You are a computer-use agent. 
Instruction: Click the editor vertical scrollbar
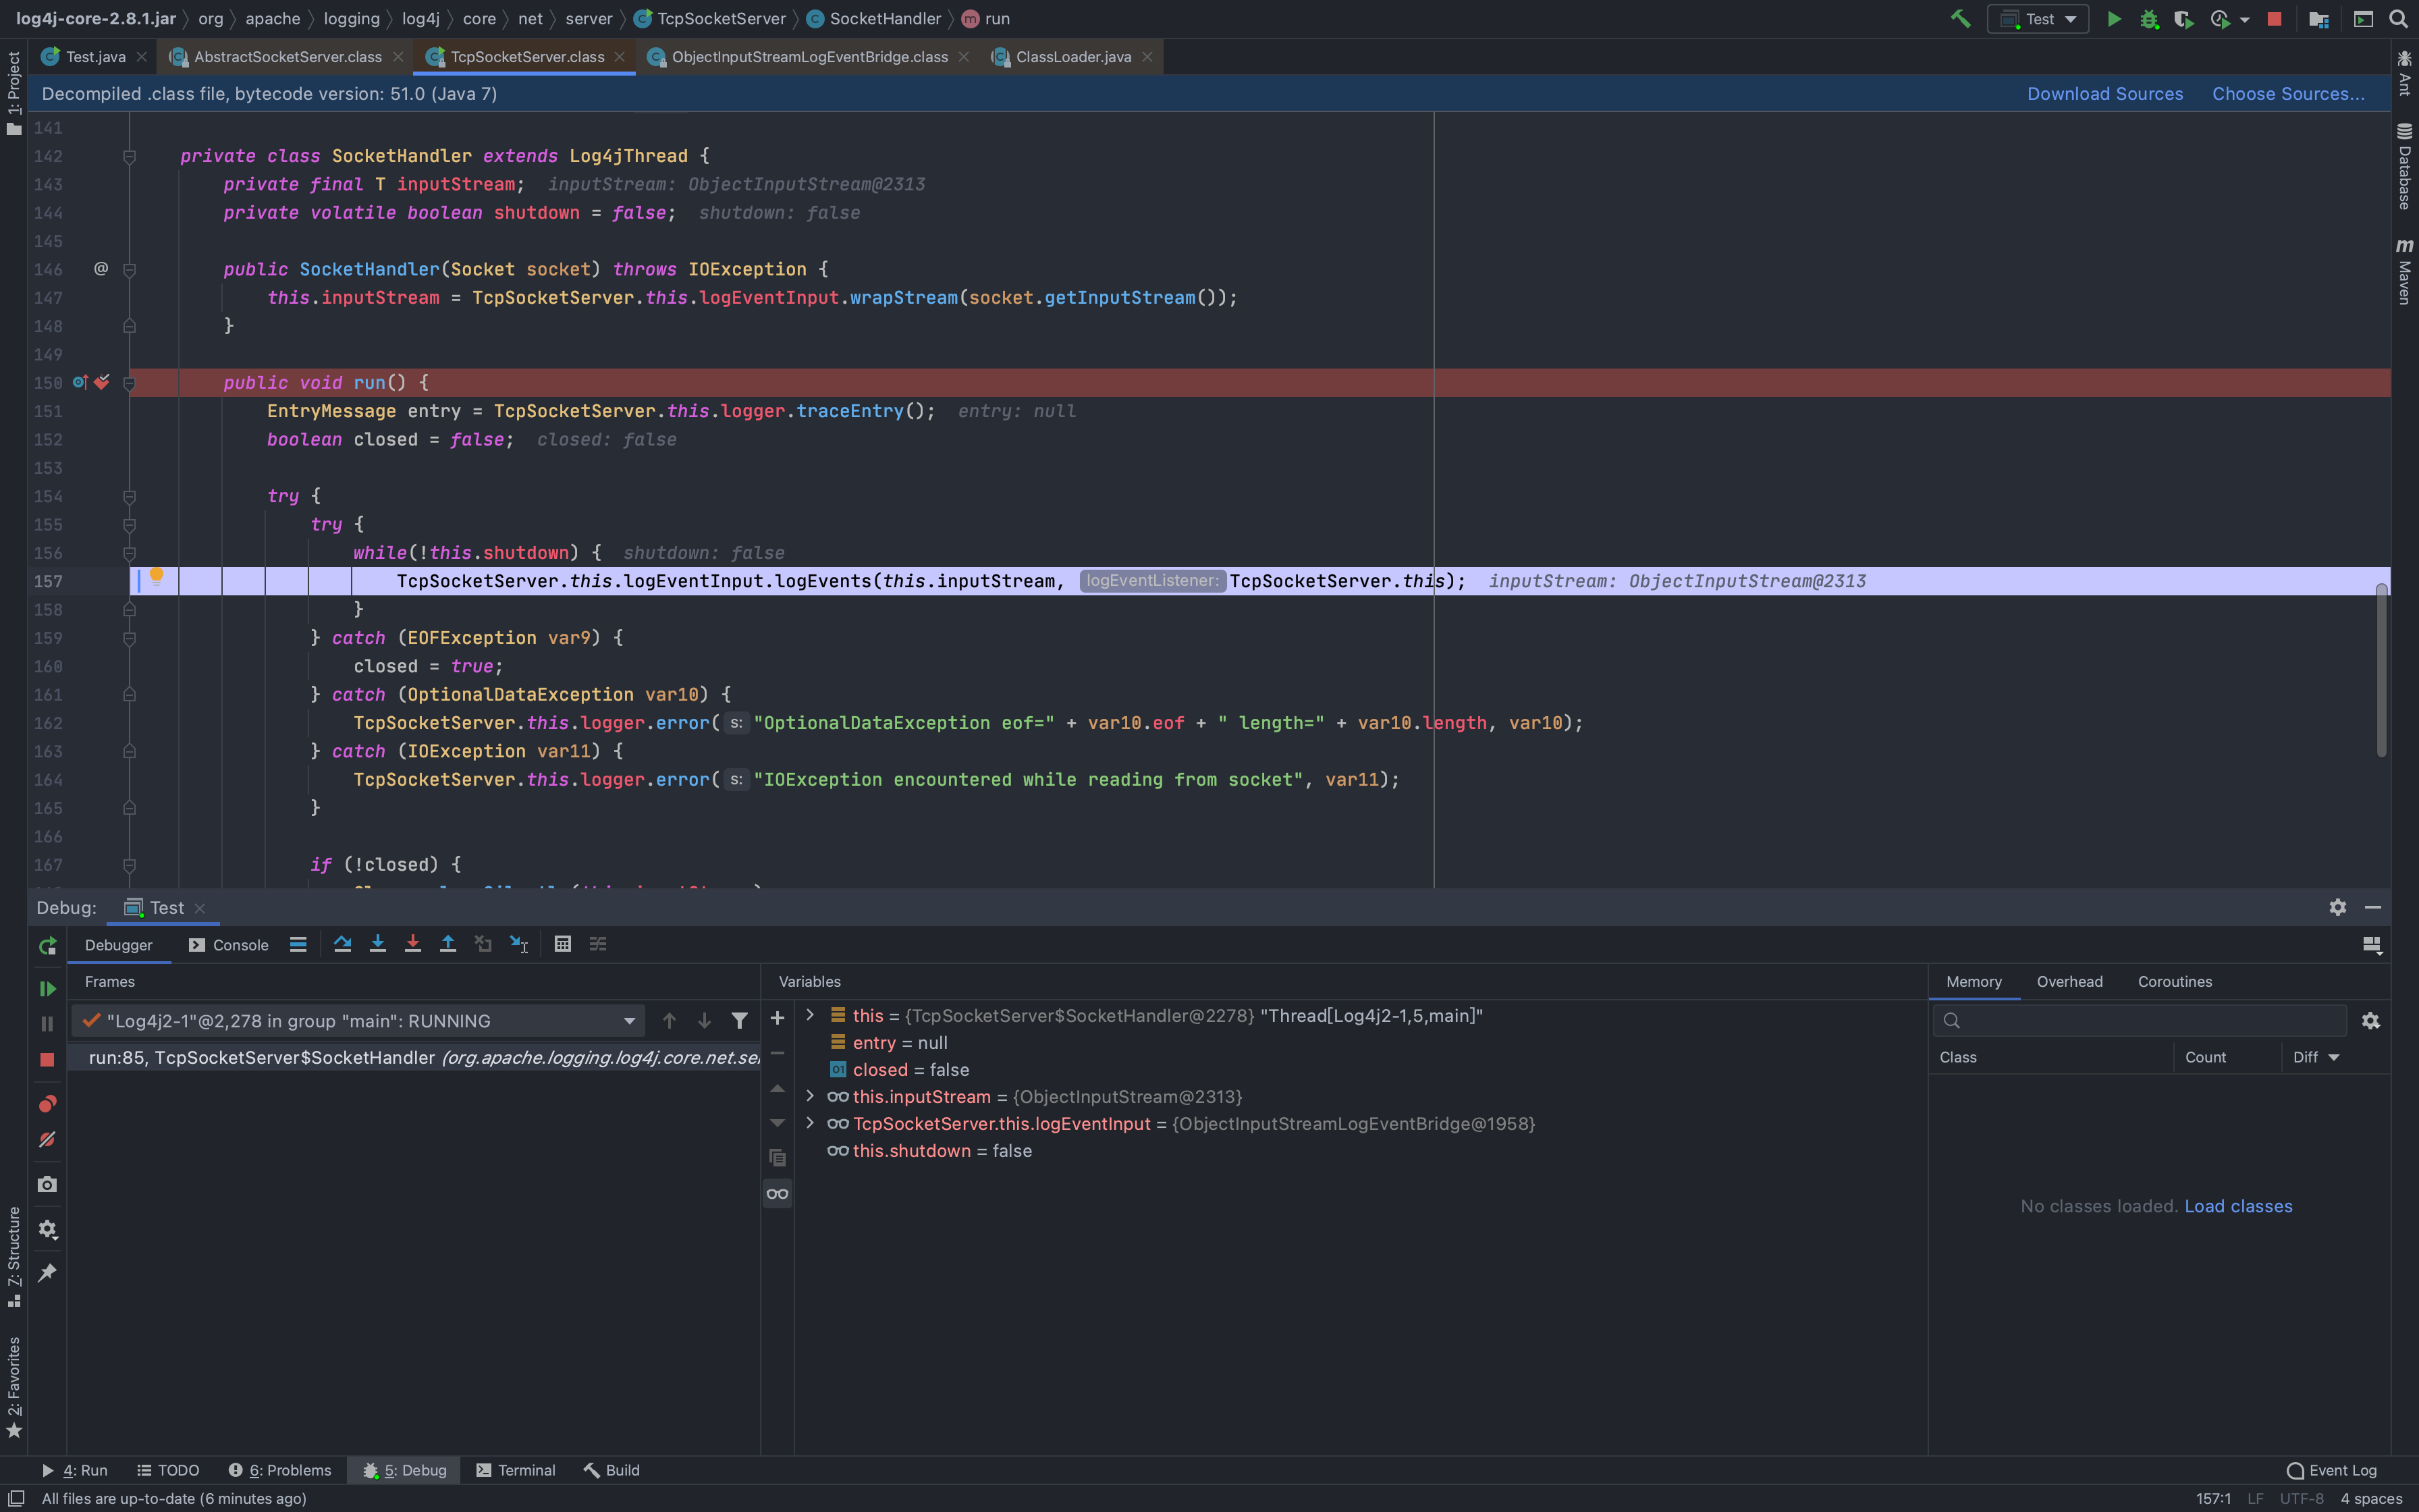[2381, 670]
